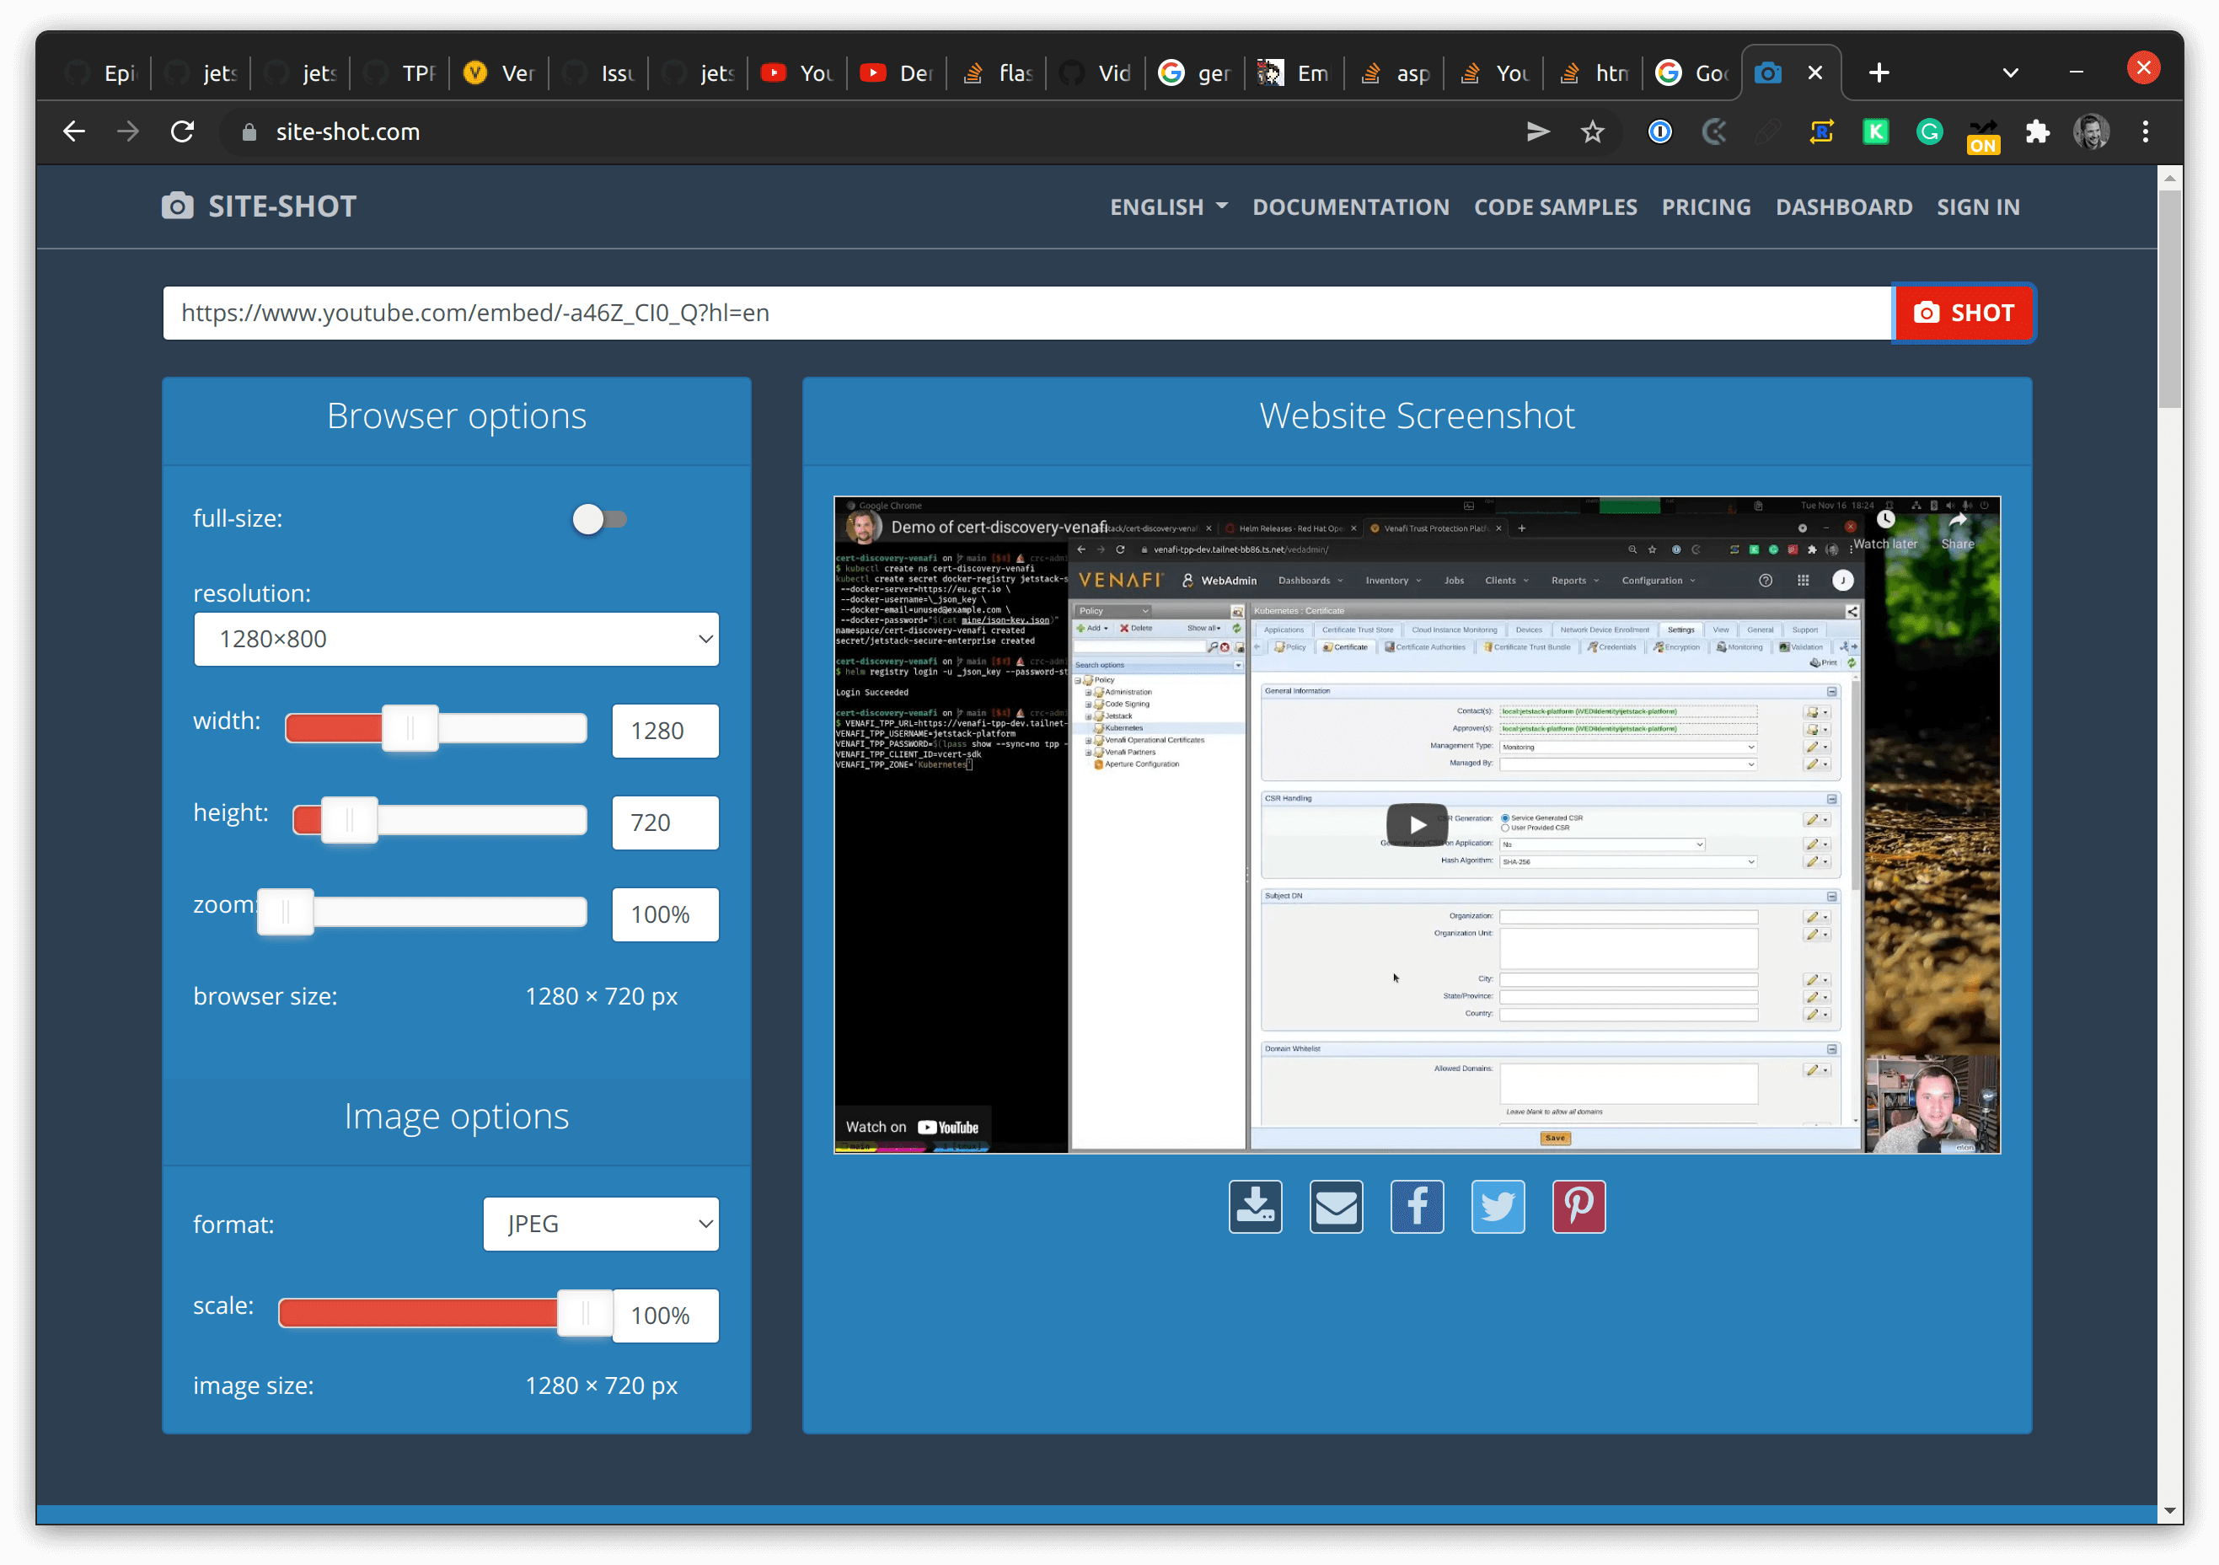Open the Grammarly extension icon
The height and width of the screenshot is (1565, 2219).
1929,131
